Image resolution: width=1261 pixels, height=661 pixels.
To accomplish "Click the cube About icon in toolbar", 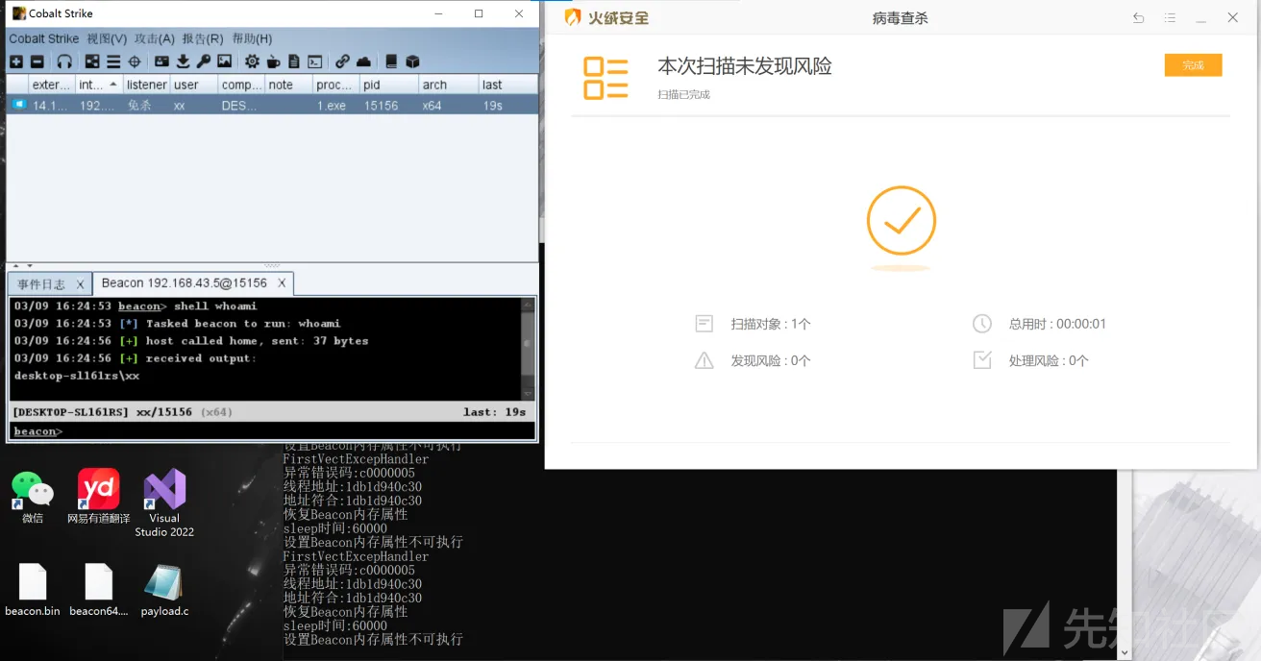I will tap(412, 61).
